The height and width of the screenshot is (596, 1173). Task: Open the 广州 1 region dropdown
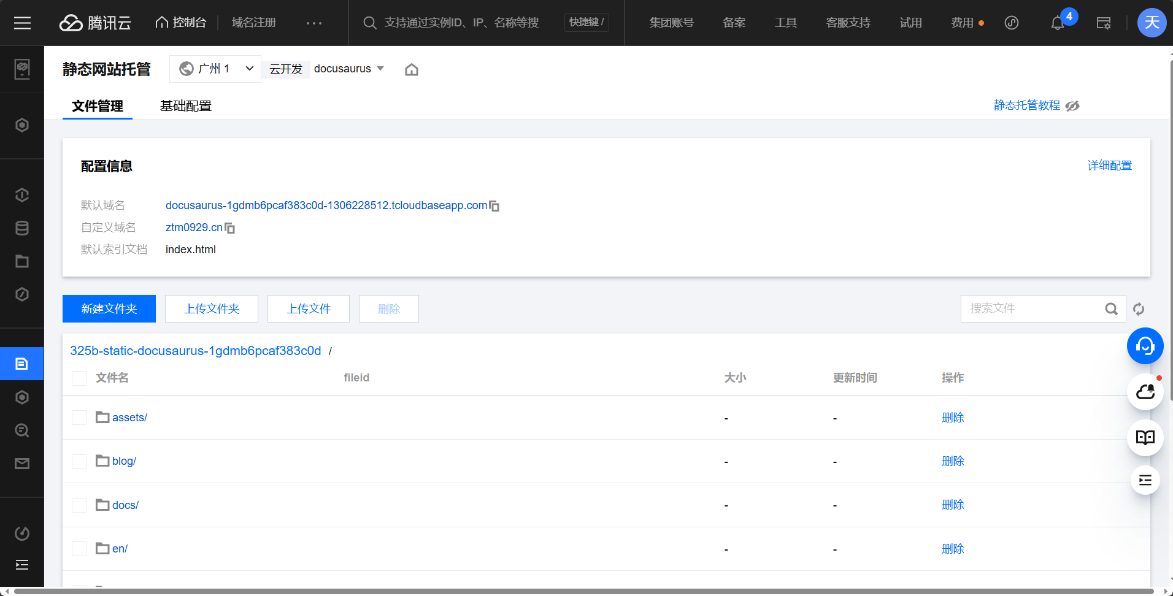pyautogui.click(x=215, y=69)
